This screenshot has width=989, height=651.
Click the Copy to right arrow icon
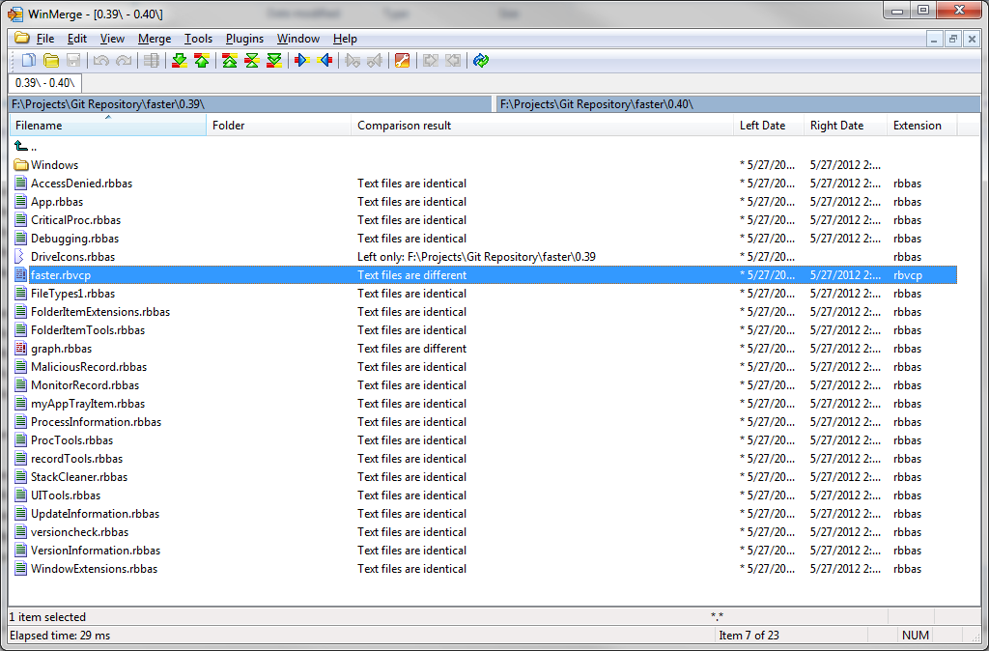tap(302, 61)
